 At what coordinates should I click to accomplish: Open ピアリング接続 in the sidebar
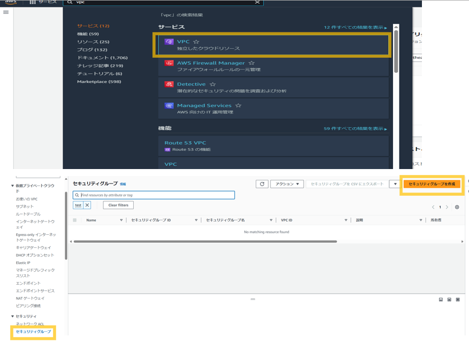28,305
